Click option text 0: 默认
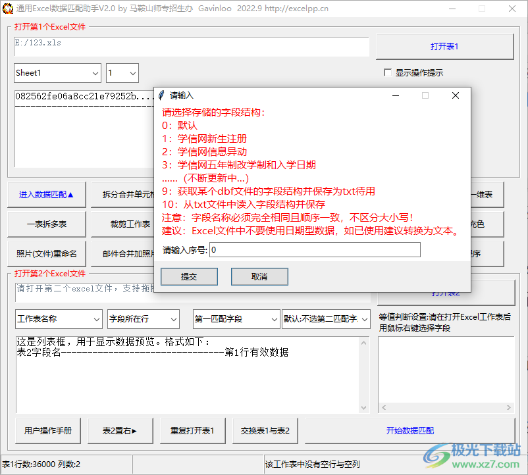This screenshot has width=528, height=475. (x=180, y=126)
